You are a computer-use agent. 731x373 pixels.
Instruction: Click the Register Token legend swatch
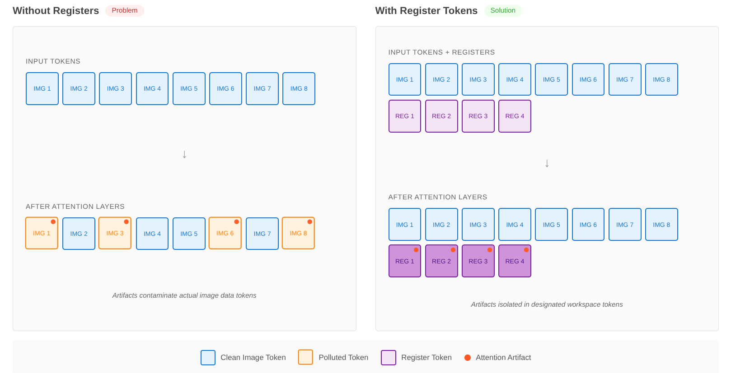click(389, 358)
